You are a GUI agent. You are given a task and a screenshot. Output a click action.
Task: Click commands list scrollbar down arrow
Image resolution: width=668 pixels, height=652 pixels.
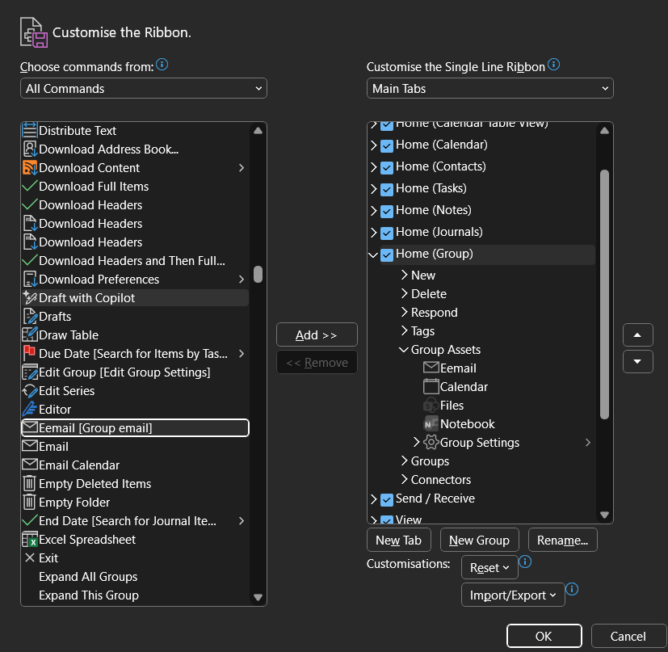[258, 597]
